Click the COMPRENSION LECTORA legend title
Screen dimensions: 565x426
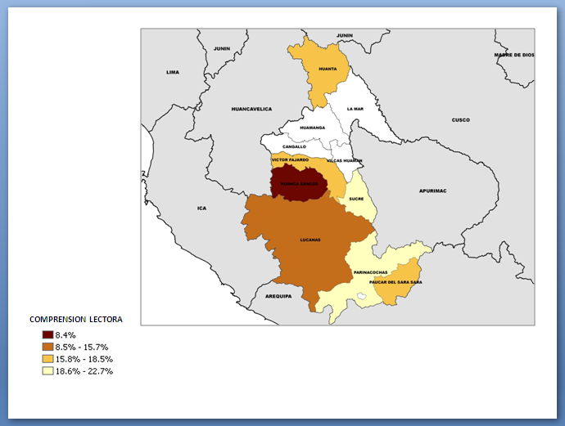coord(76,319)
